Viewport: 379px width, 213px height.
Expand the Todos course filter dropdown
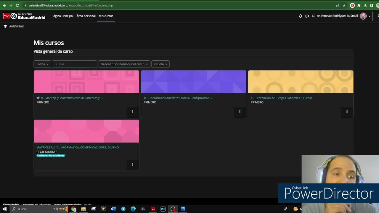(42, 64)
